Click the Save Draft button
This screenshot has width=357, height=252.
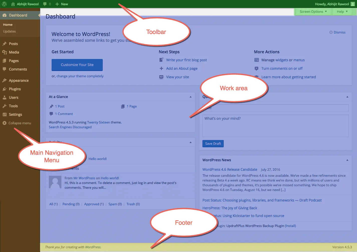coord(213,143)
